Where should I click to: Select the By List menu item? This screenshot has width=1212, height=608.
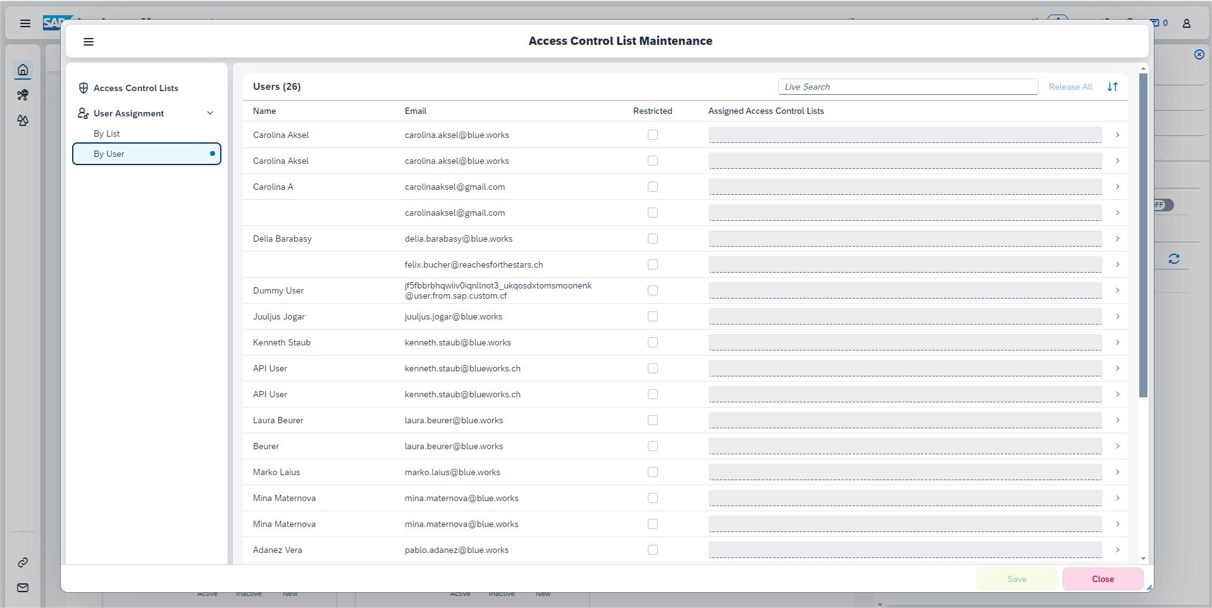(107, 133)
